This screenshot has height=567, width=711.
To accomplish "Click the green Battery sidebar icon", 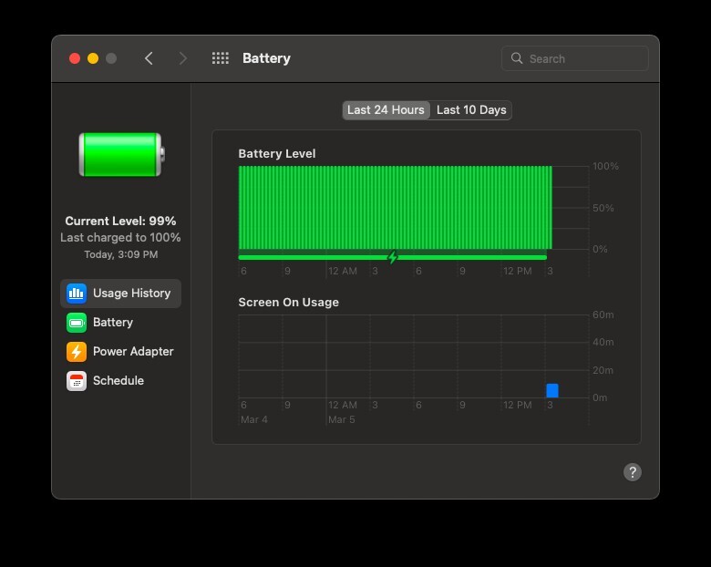I will (x=77, y=323).
